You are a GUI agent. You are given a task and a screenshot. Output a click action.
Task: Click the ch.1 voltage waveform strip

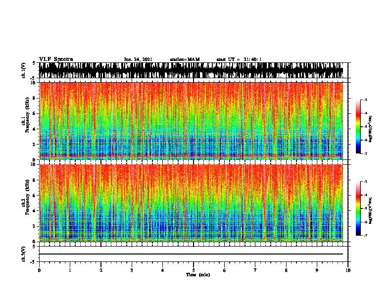191,70
